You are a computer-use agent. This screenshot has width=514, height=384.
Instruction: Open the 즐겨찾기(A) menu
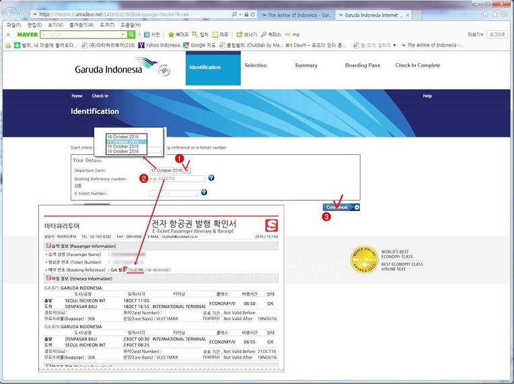(x=81, y=25)
